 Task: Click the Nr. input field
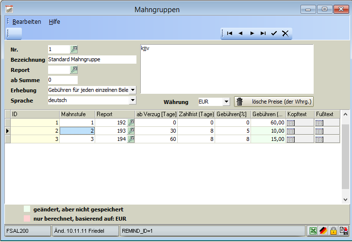coord(59,49)
